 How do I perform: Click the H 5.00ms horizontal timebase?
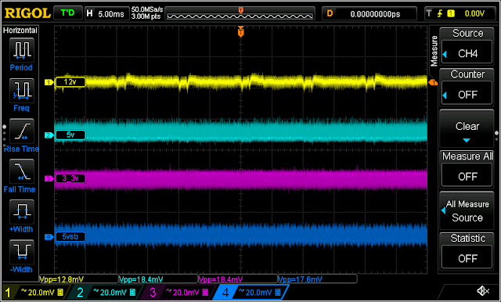pyautogui.click(x=107, y=13)
